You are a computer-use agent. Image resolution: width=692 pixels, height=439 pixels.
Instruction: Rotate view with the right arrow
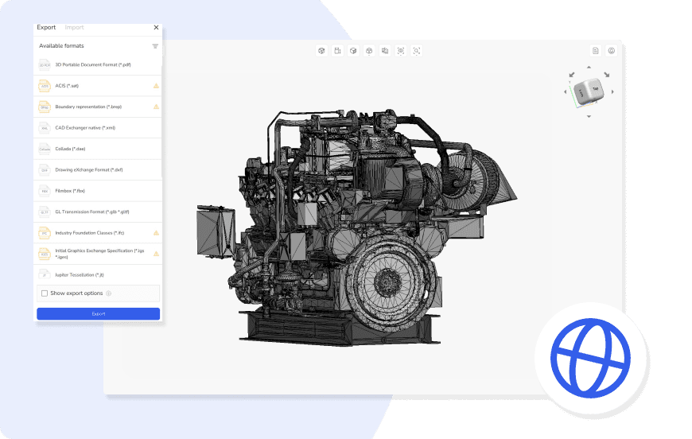click(612, 91)
